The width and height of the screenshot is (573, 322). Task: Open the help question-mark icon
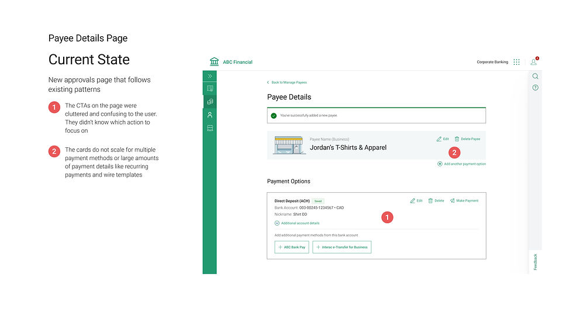point(536,88)
